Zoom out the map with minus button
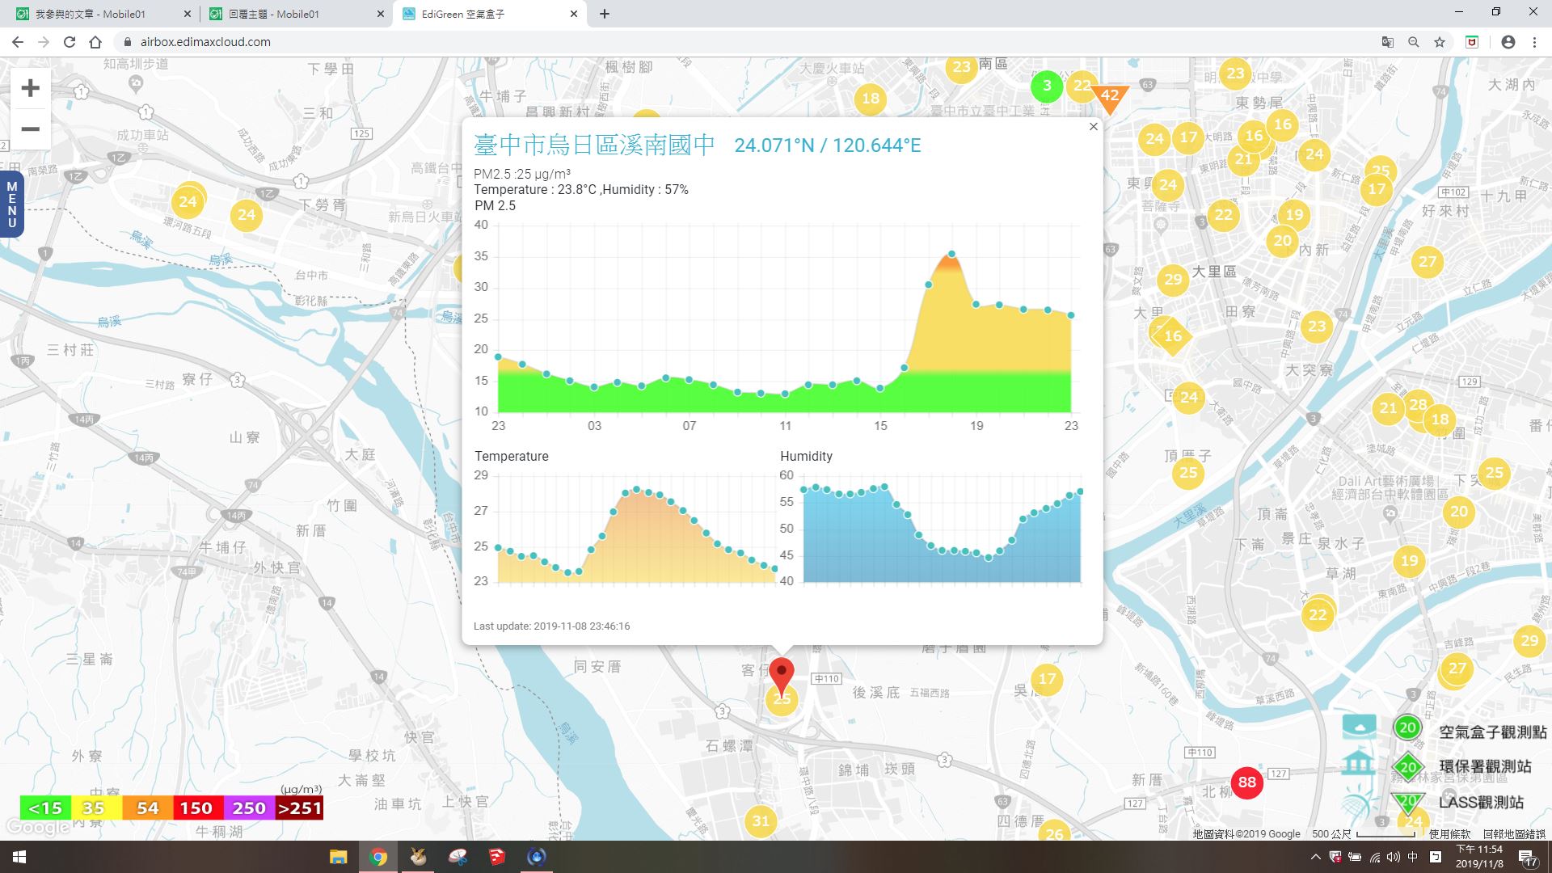Viewport: 1552px width, 873px height. 30,129
